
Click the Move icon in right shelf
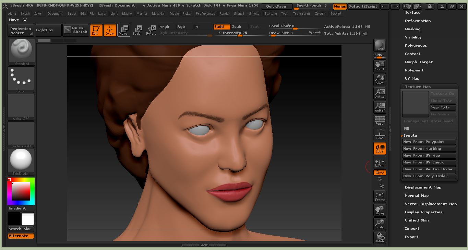click(380, 210)
